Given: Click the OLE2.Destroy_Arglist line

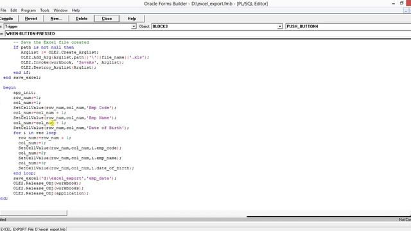Looking at the screenshot, I should pyautogui.click(x=58, y=67).
